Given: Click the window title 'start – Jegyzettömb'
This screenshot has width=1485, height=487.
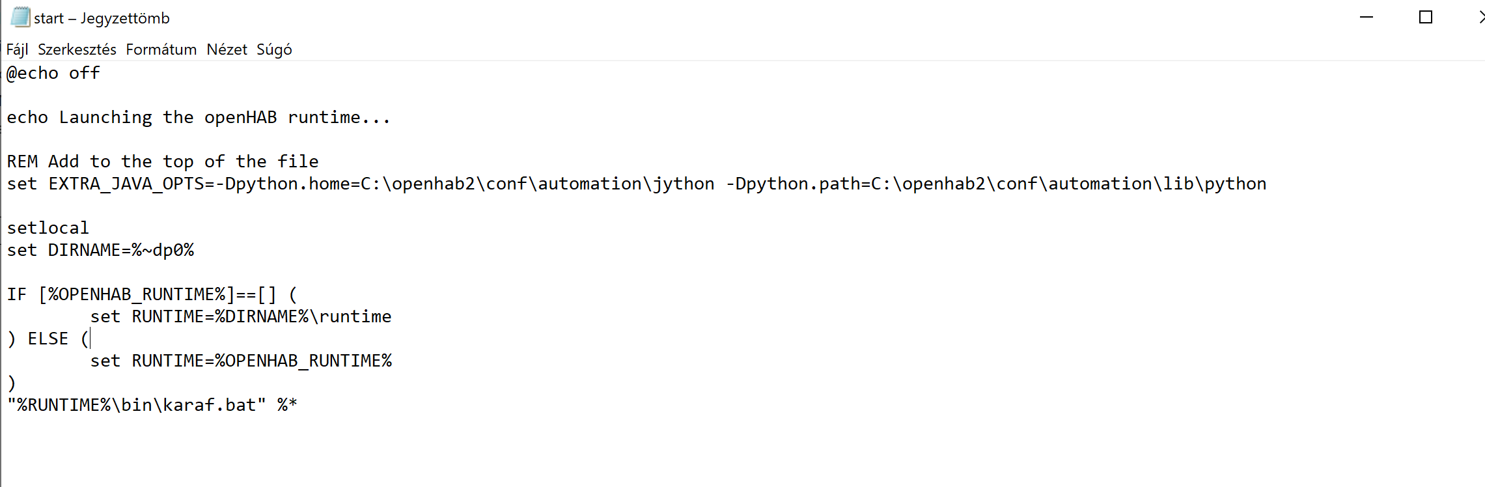Looking at the screenshot, I should 102,18.
